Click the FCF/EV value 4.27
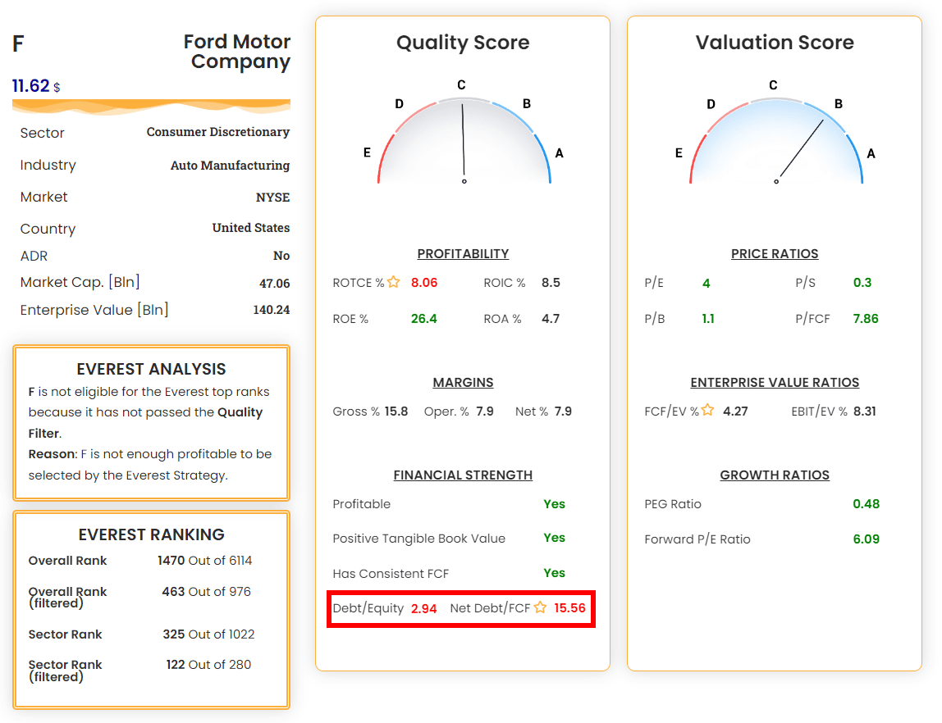 coord(736,412)
